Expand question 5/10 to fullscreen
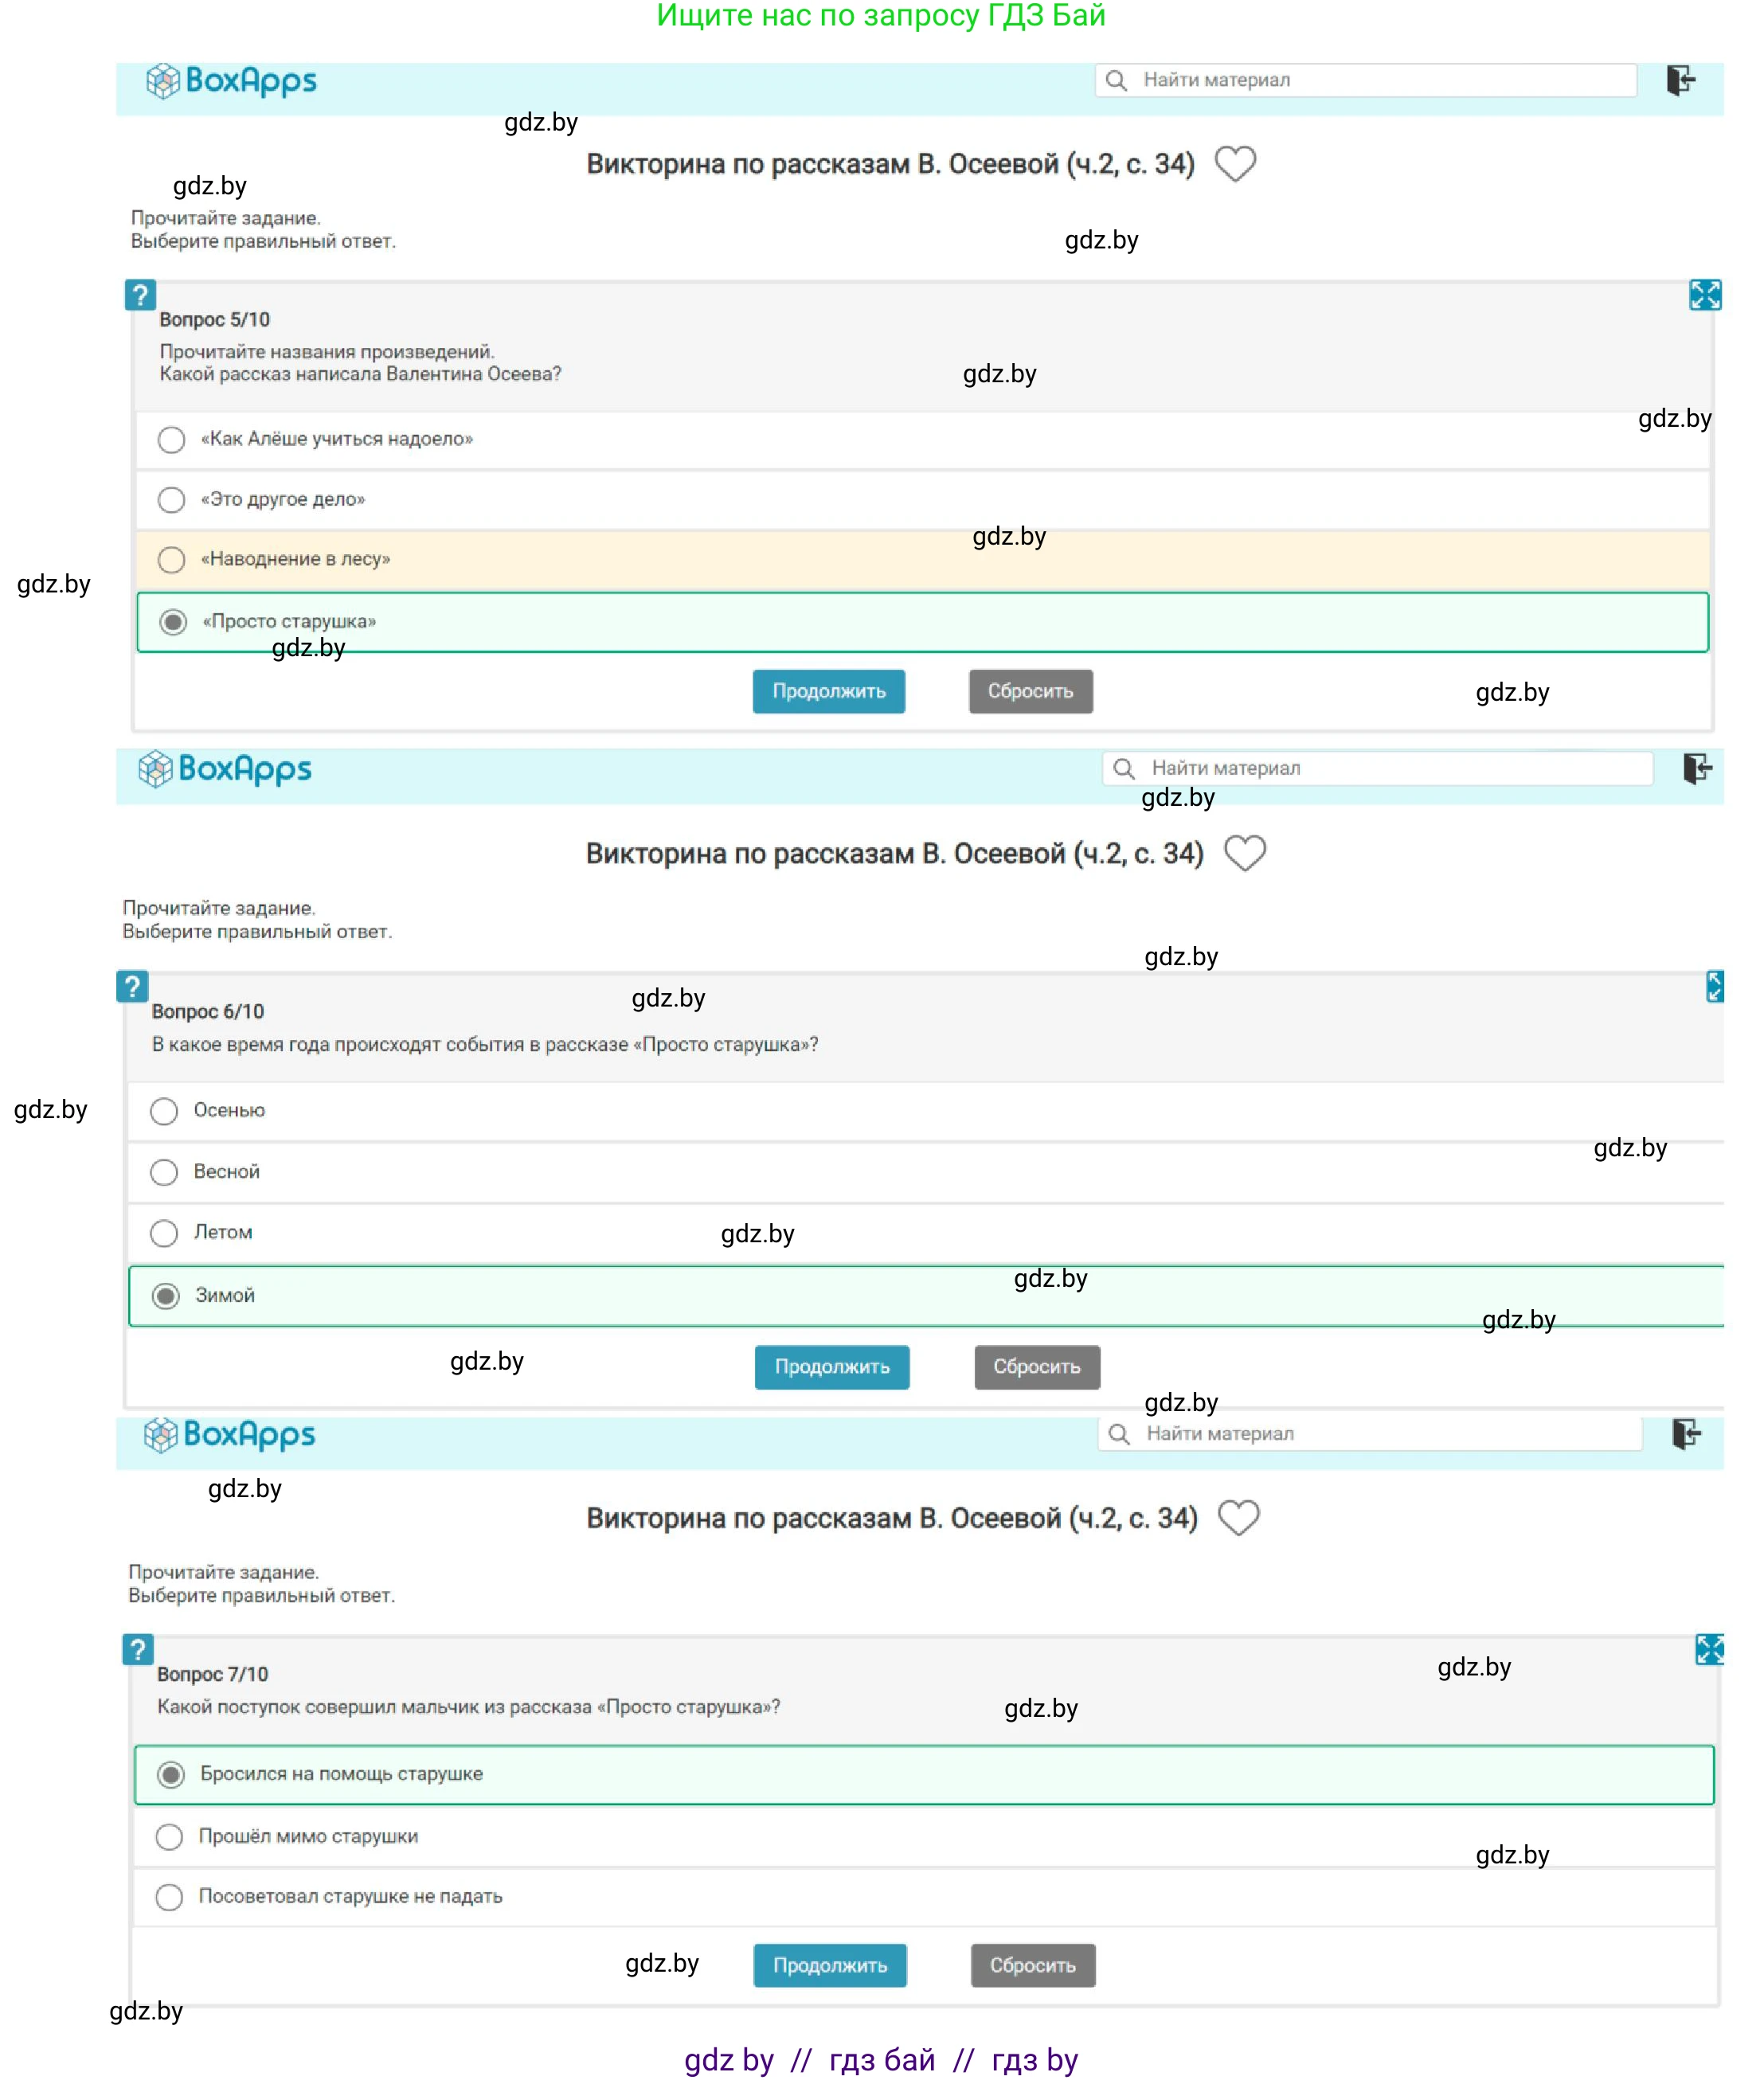The image size is (1764, 2080). click(x=1704, y=295)
